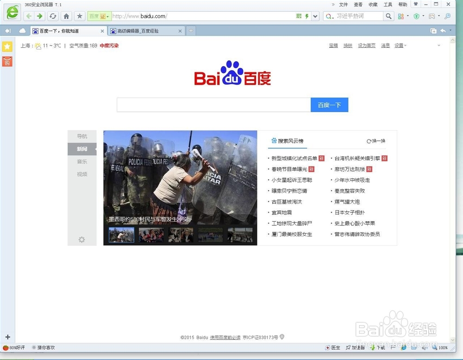Go to the home page icon
463x360 pixels.
(66, 16)
